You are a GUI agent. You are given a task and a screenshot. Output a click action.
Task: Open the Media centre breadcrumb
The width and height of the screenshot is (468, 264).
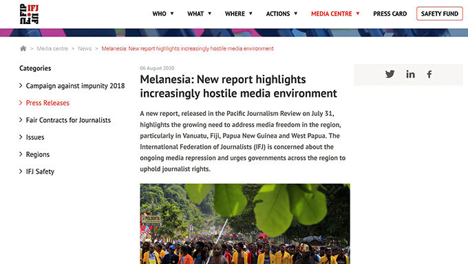(x=52, y=49)
